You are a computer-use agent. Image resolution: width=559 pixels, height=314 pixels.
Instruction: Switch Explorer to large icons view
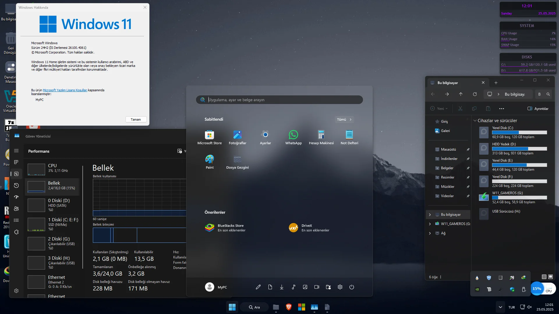click(551, 277)
